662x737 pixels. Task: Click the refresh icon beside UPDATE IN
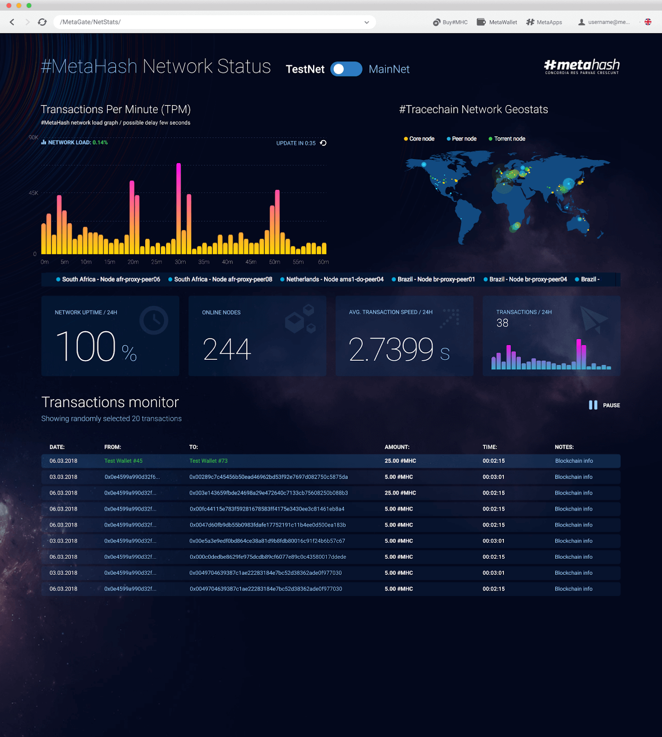323,143
